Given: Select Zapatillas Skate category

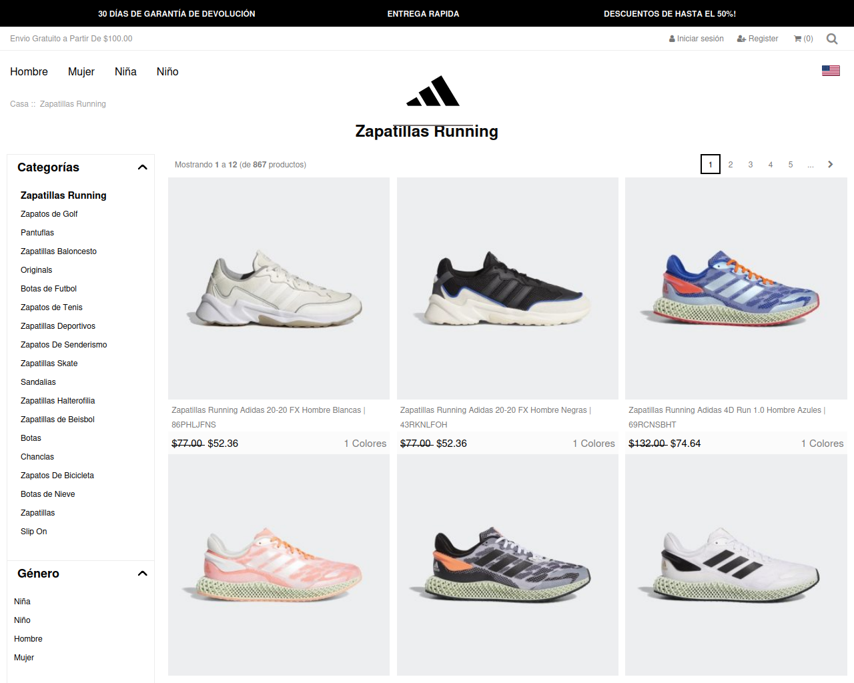Looking at the screenshot, I should tap(49, 364).
